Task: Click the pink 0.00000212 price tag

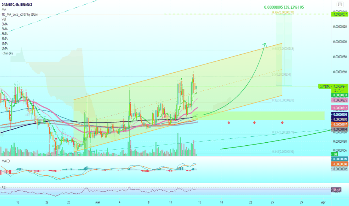Action: click(x=339, y=108)
